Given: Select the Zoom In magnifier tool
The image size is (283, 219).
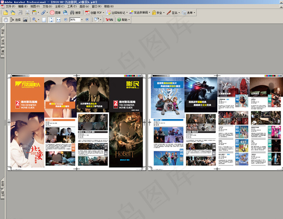Looking at the screenshot, I should coord(34,20).
